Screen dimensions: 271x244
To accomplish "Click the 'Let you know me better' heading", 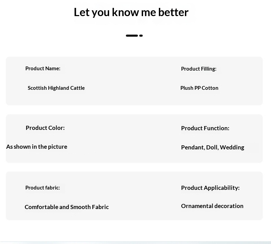I will click(131, 12).
